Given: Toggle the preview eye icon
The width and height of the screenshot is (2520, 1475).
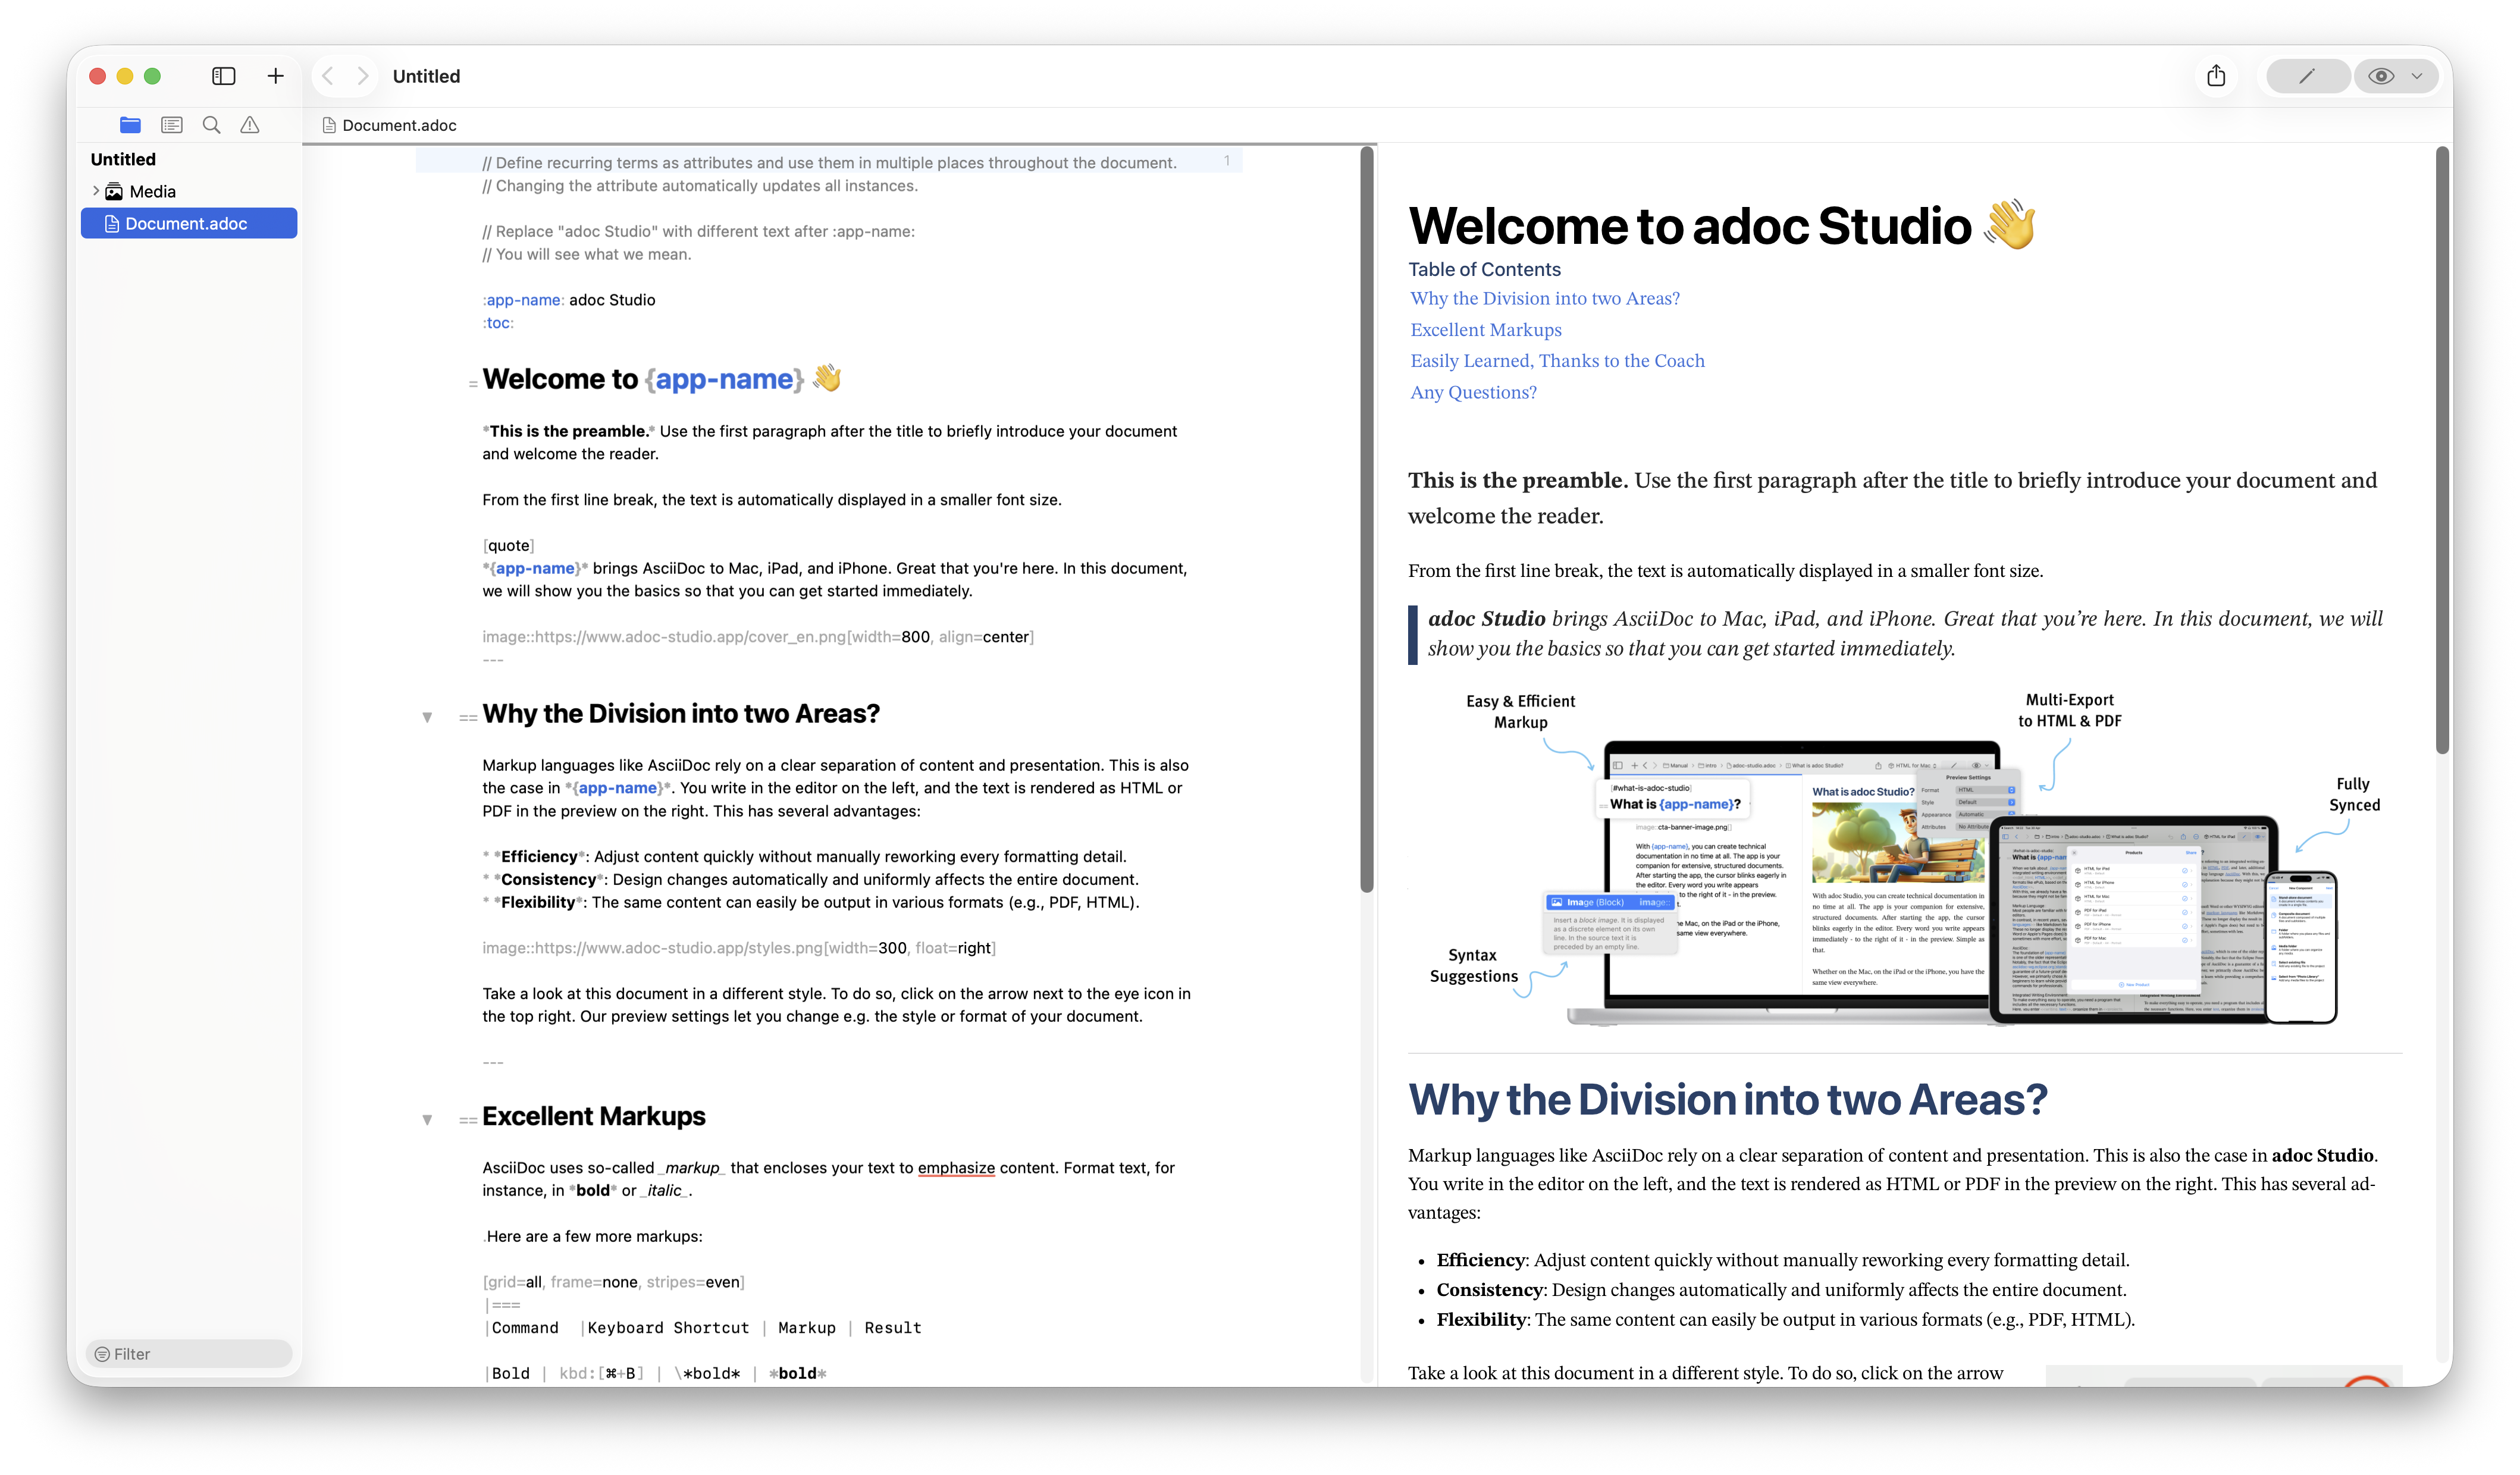Looking at the screenshot, I should pyautogui.click(x=2381, y=76).
